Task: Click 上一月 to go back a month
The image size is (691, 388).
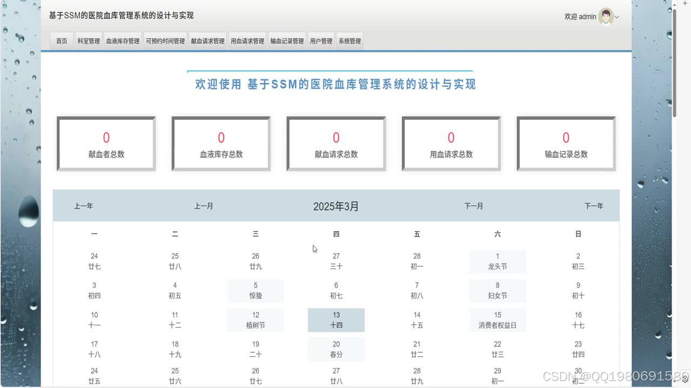Action: [204, 206]
